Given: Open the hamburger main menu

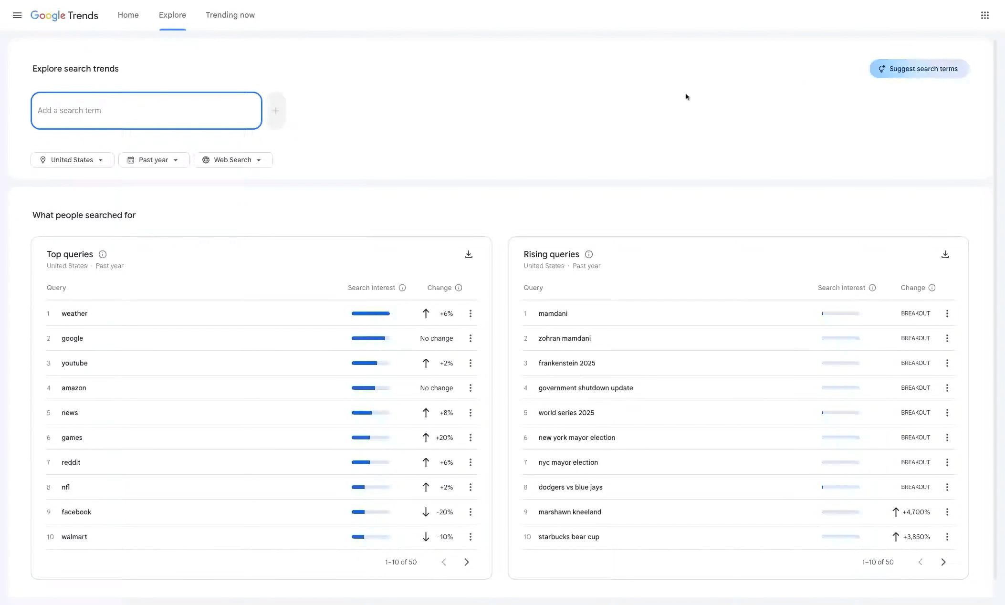Looking at the screenshot, I should pyautogui.click(x=17, y=15).
